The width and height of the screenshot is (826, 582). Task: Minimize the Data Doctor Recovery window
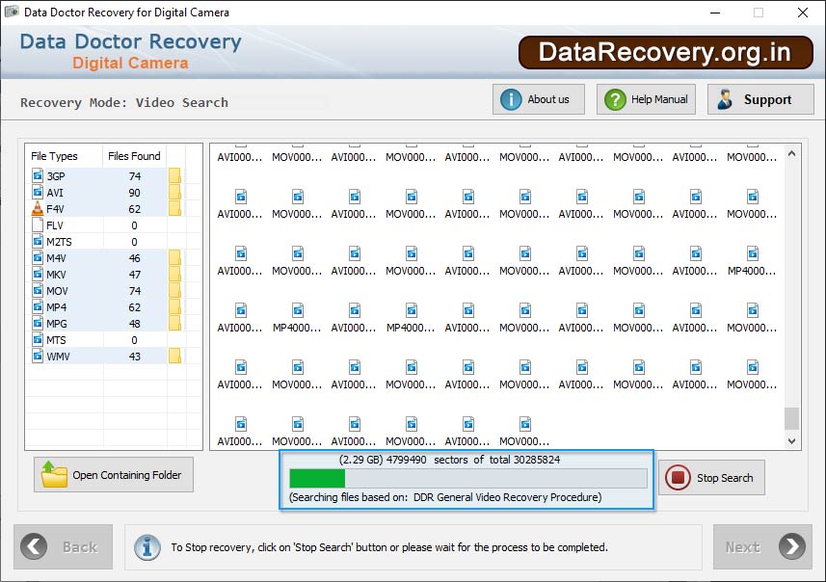pos(715,13)
